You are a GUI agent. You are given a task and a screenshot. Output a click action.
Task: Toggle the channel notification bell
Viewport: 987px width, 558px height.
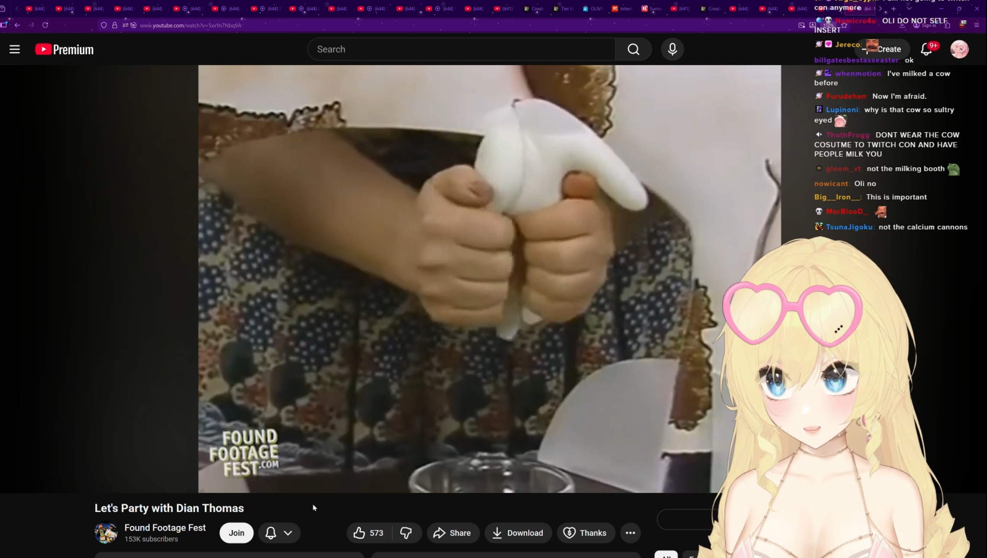[x=271, y=533]
